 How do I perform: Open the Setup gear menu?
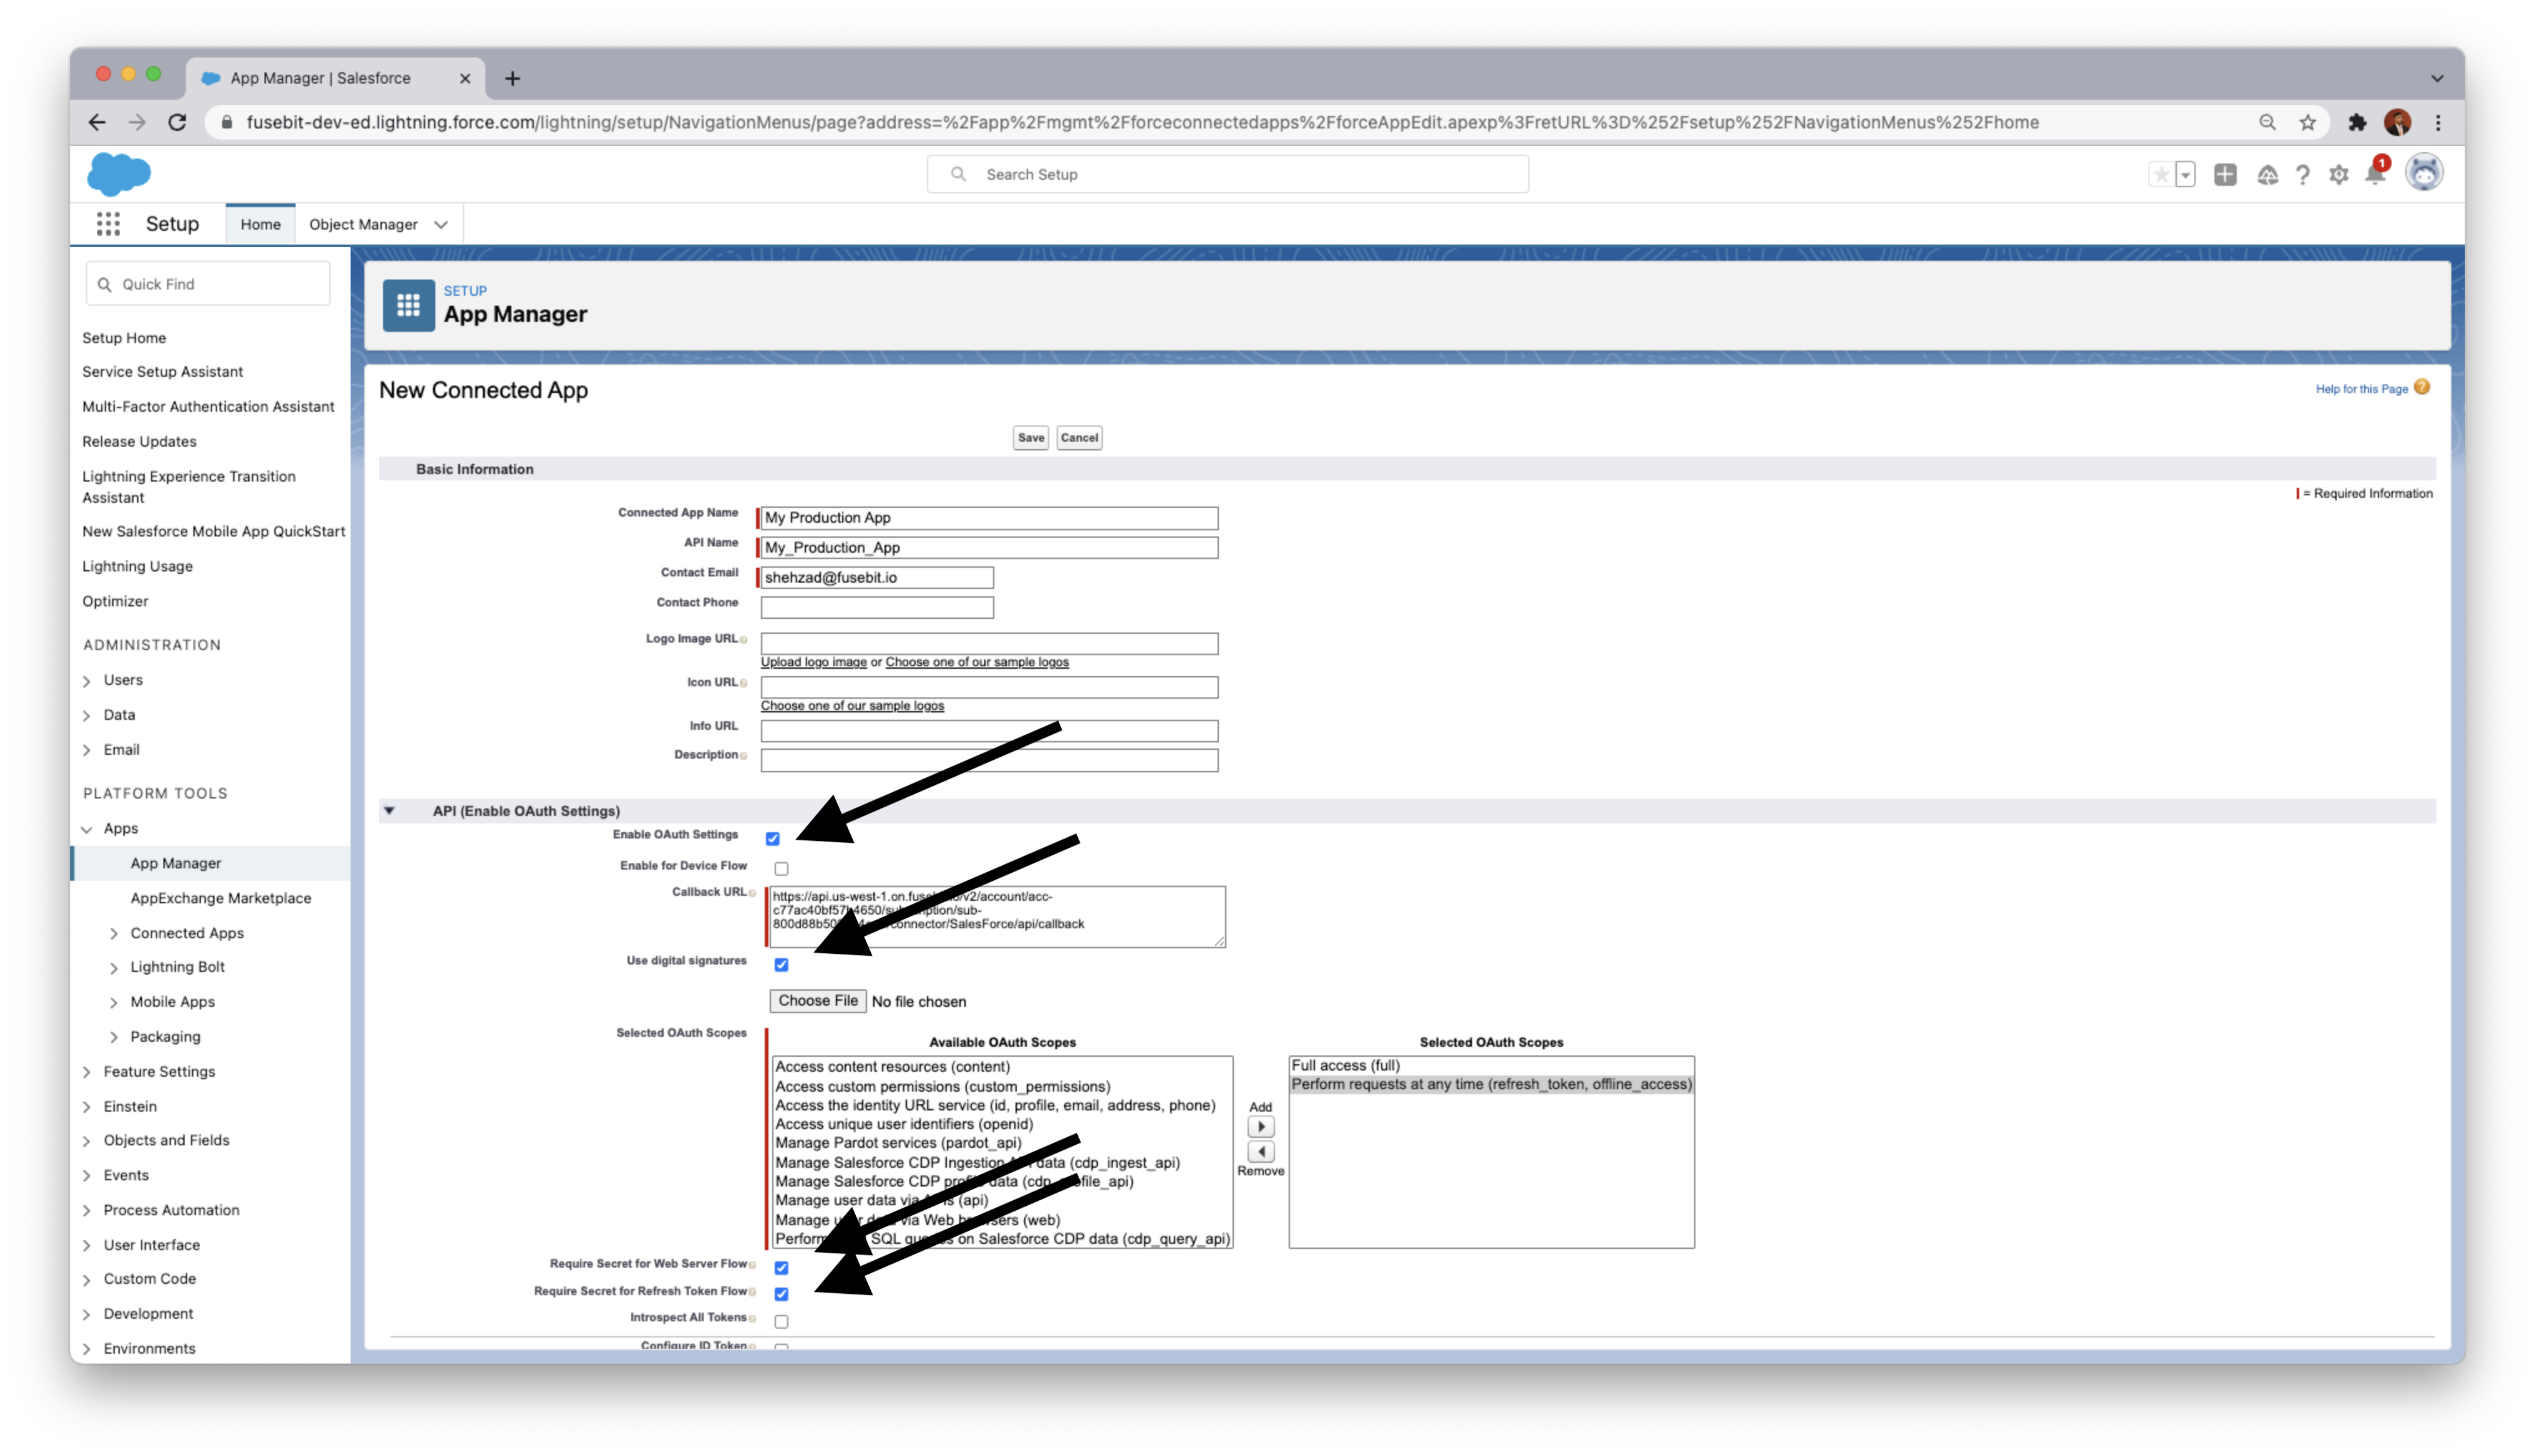tap(2338, 175)
